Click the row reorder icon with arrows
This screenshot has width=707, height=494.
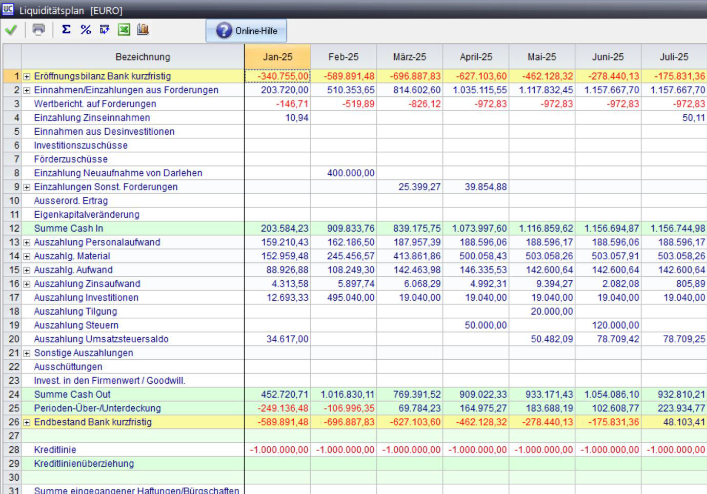(105, 30)
